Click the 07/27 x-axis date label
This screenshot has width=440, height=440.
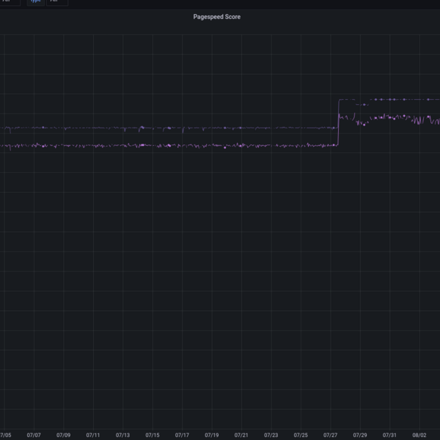click(331, 435)
